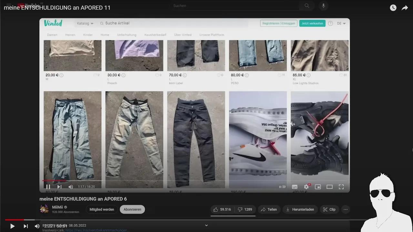Click the Watch later clock icon
Viewport: 413px width, 232px height.
point(393,8)
